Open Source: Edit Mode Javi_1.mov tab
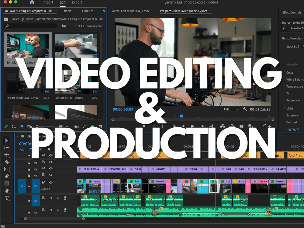The width and height of the screenshot is (304, 228). pos(130,11)
